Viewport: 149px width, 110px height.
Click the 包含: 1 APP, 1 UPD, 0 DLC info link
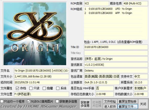tap(113, 42)
